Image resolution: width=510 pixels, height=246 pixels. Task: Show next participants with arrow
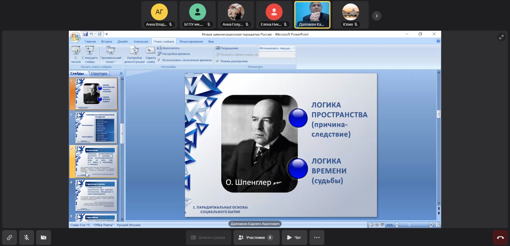pos(376,16)
